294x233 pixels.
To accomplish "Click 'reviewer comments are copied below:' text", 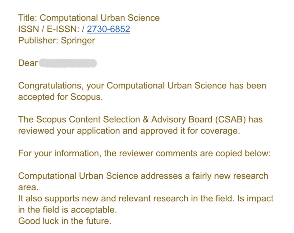I will [x=195, y=154].
